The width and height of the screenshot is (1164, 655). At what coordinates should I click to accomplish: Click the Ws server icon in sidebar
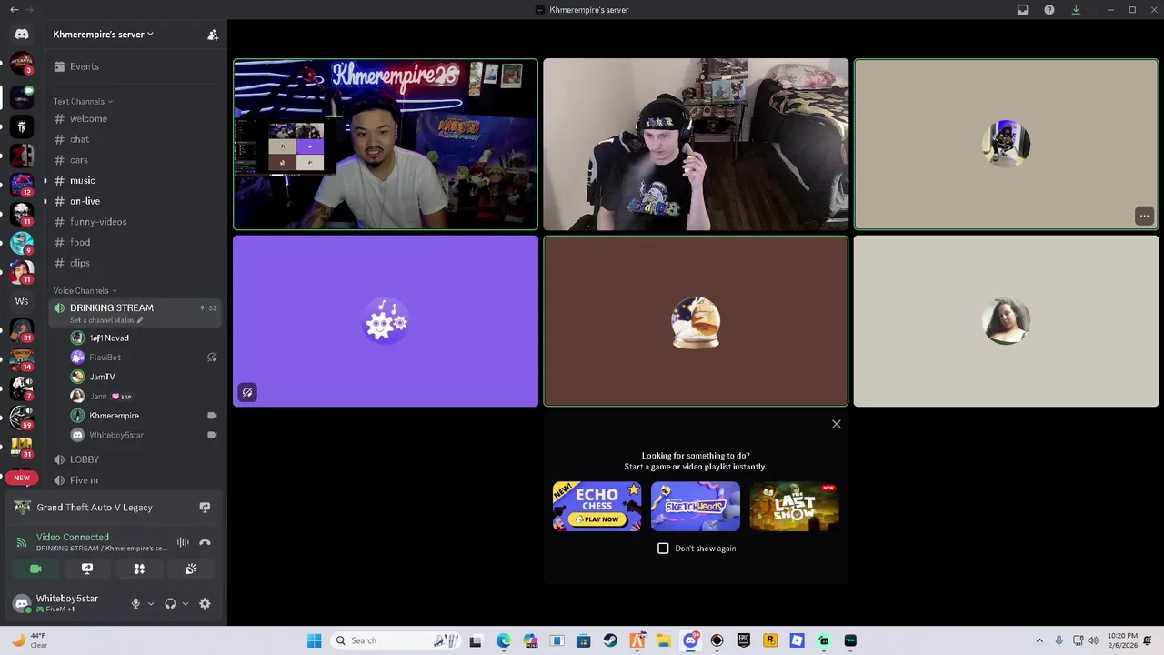pos(22,301)
